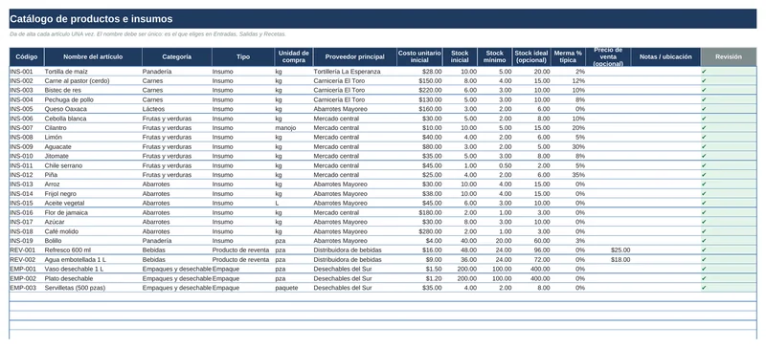This screenshot has width=766, height=348.
Task: Select the 'REV-001' code cell
Action: [27, 250]
